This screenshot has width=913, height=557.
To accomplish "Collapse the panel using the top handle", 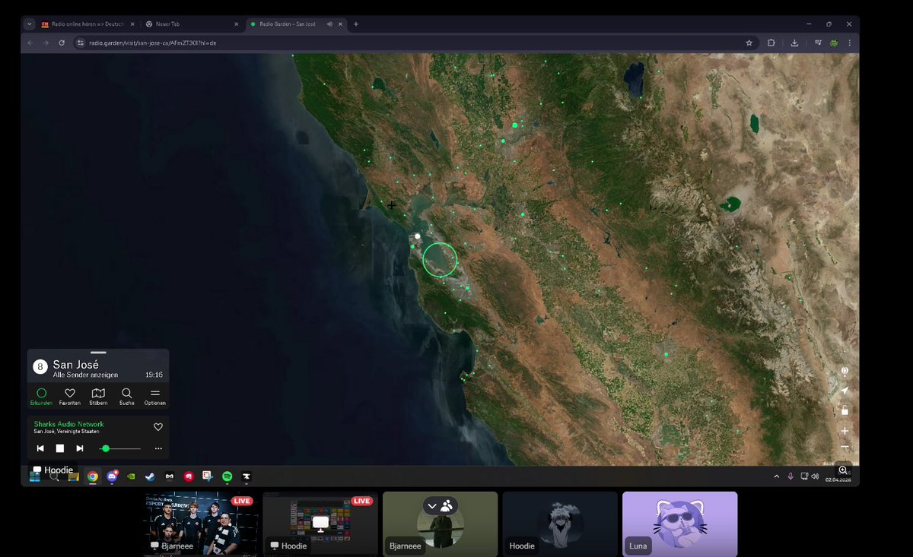I will (98, 353).
